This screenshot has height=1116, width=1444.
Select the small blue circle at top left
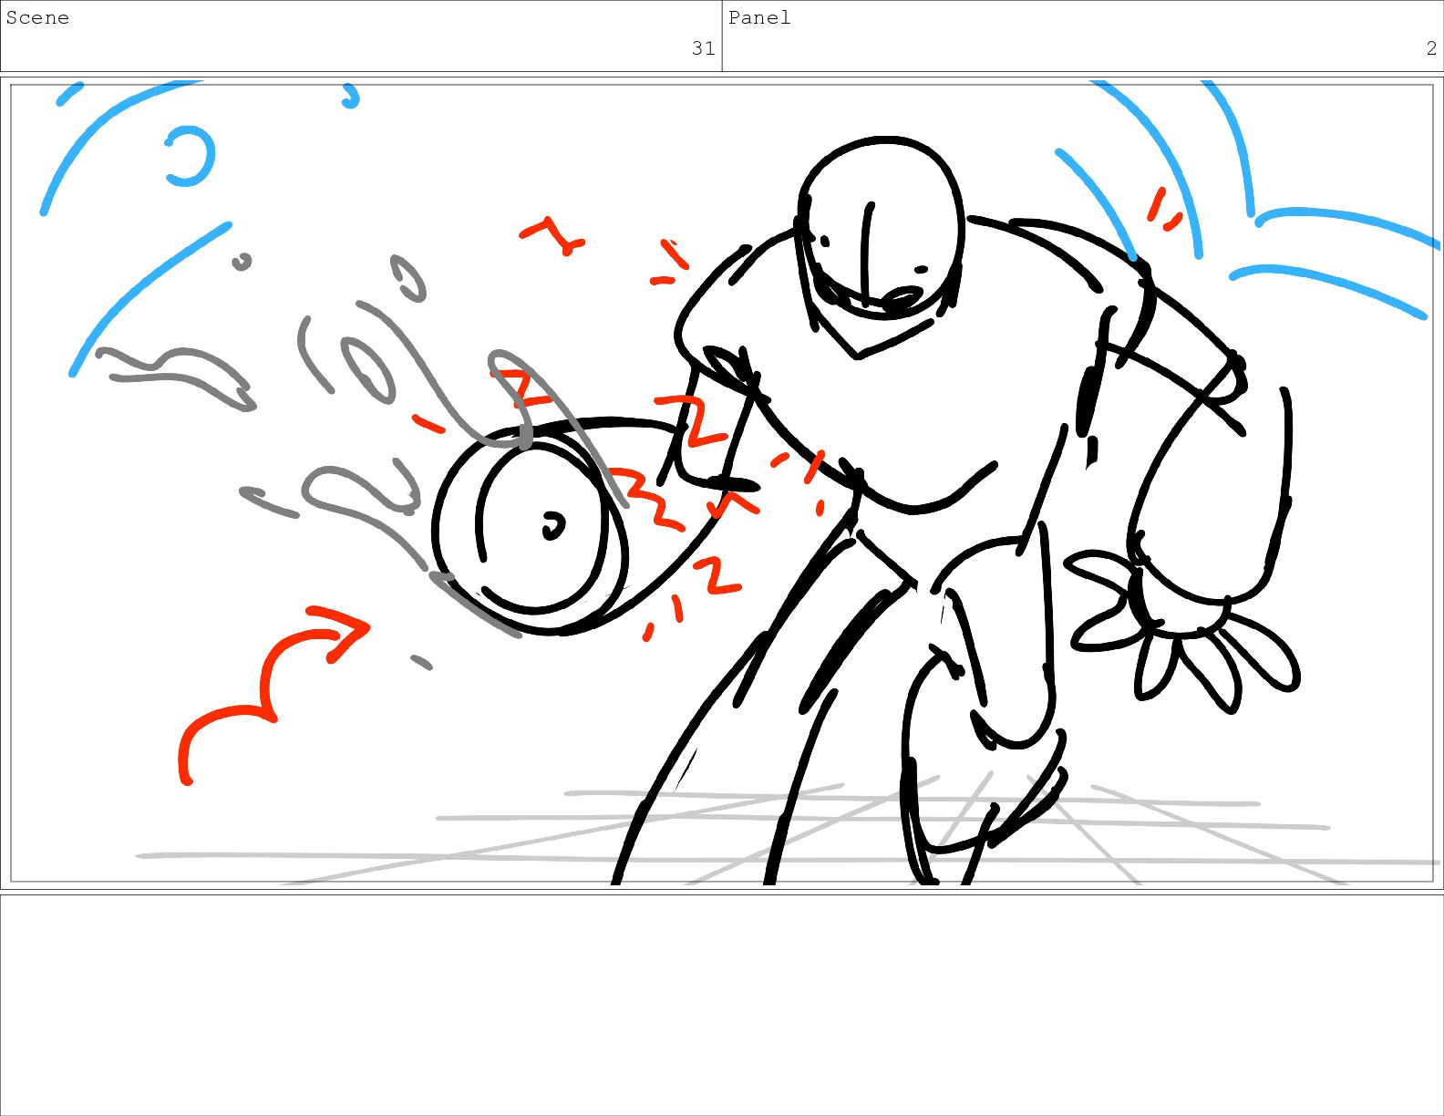[x=191, y=156]
